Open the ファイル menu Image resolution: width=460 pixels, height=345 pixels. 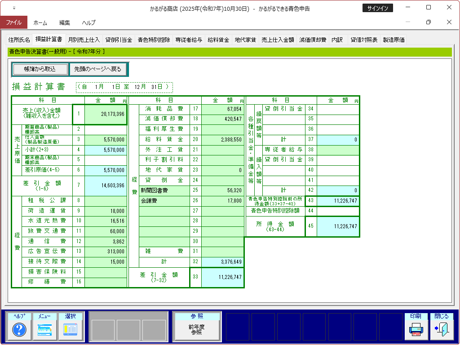(x=13, y=22)
